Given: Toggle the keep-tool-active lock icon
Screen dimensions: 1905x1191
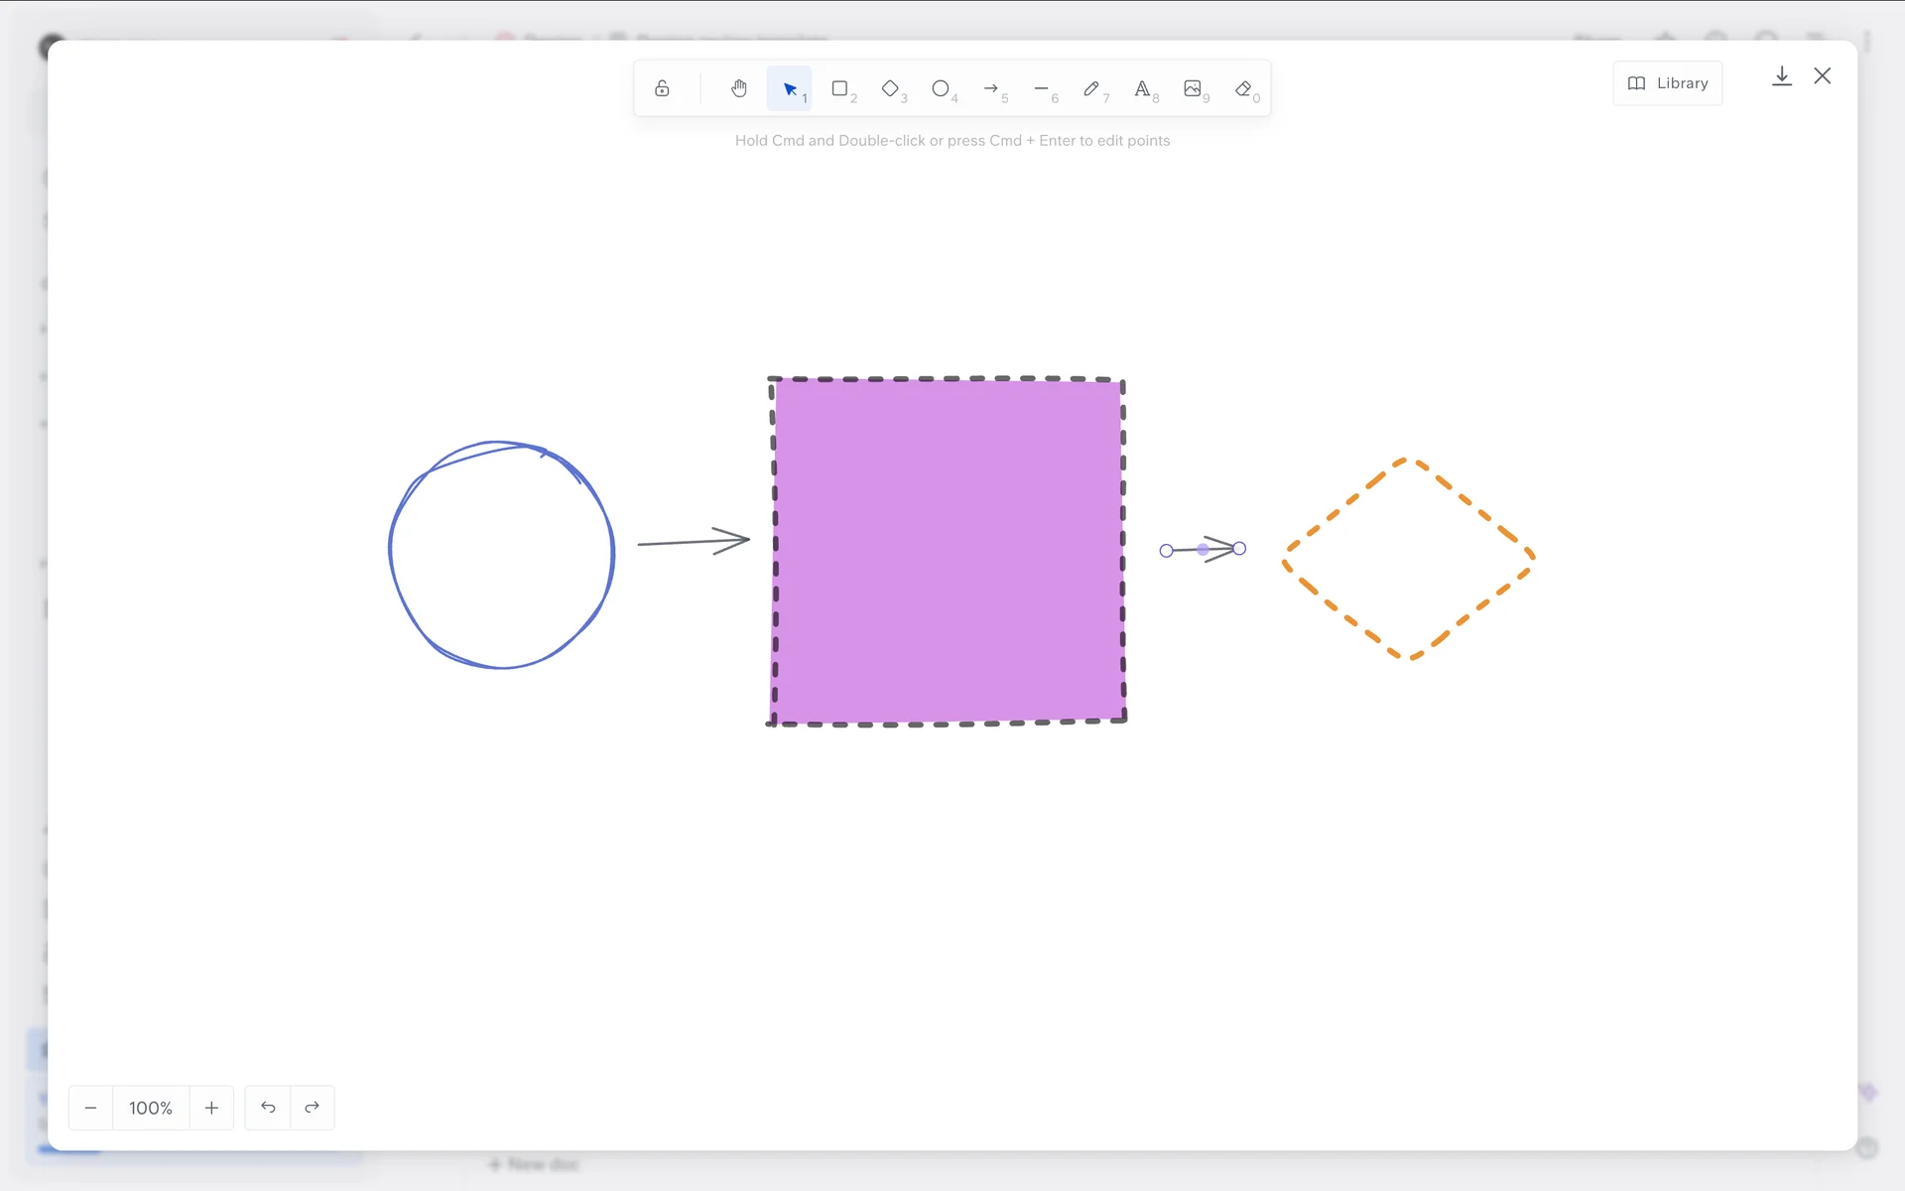Looking at the screenshot, I should click(x=662, y=88).
